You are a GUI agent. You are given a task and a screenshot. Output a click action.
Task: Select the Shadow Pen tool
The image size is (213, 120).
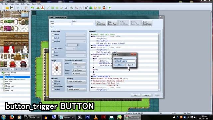click(x=66, y=8)
